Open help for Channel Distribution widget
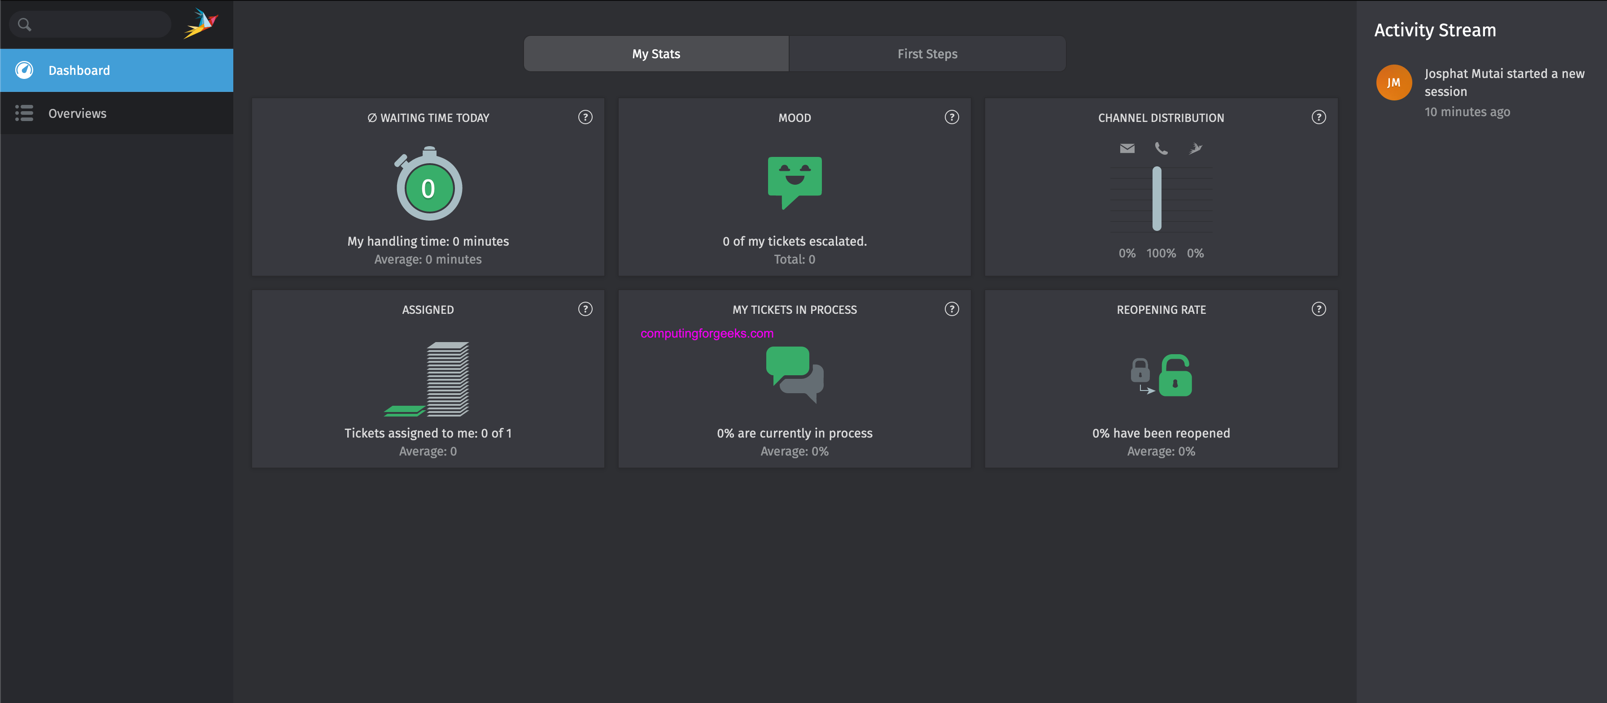1607x703 pixels. click(x=1318, y=117)
